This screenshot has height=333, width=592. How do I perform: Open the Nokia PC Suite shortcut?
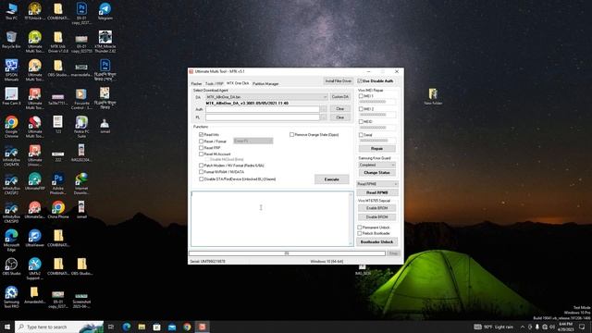(x=81, y=126)
